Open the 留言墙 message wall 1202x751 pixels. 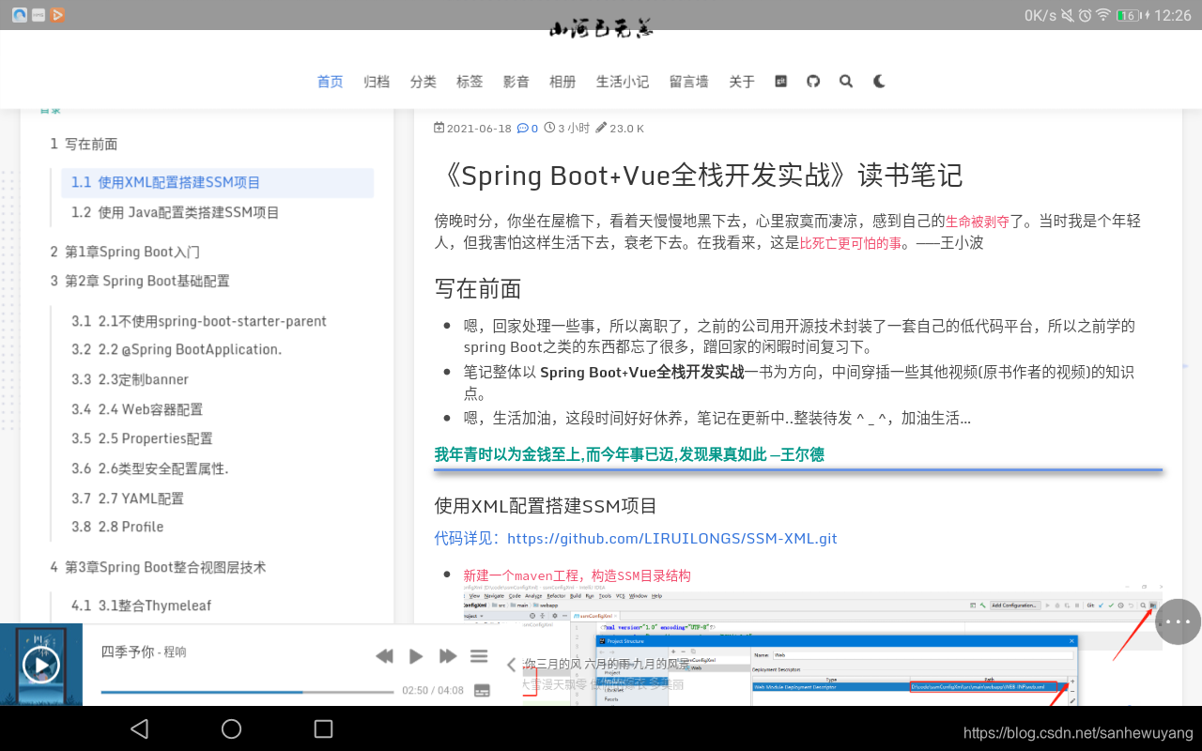pyautogui.click(x=689, y=82)
